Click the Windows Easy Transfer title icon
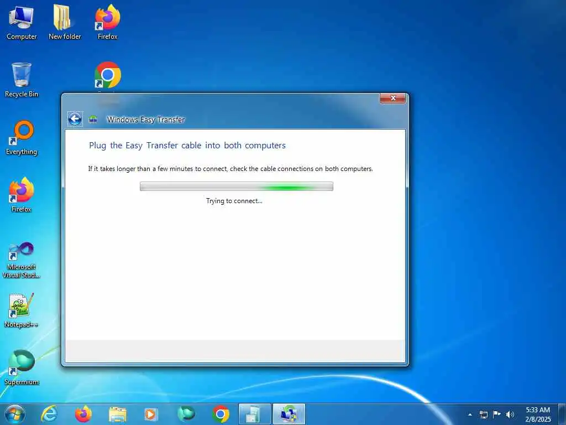Screen dimensions: 566x425 pyautogui.click(x=93, y=120)
